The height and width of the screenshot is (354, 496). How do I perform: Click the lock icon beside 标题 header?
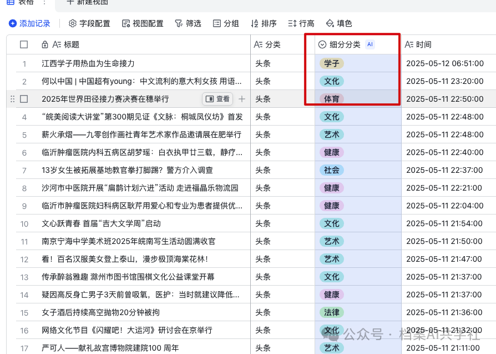[x=45, y=44]
